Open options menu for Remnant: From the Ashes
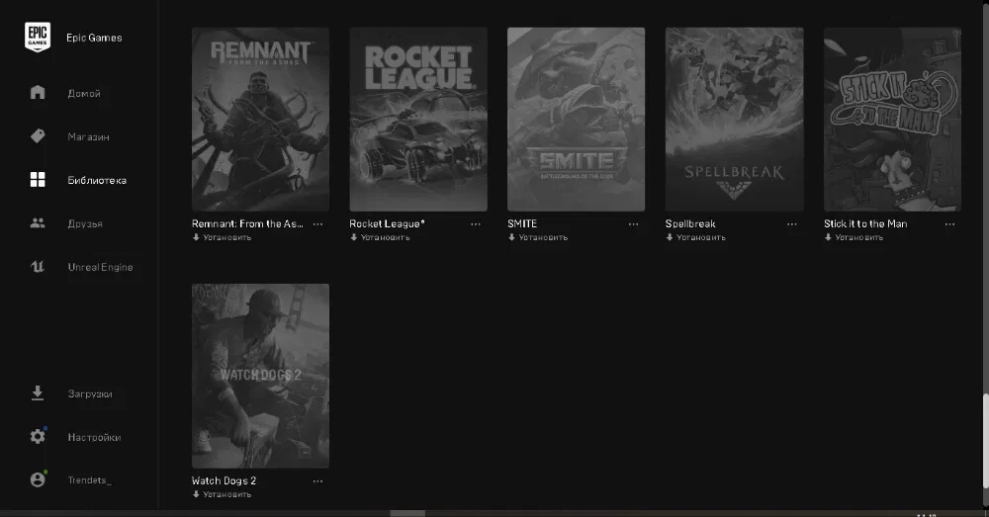 click(317, 224)
